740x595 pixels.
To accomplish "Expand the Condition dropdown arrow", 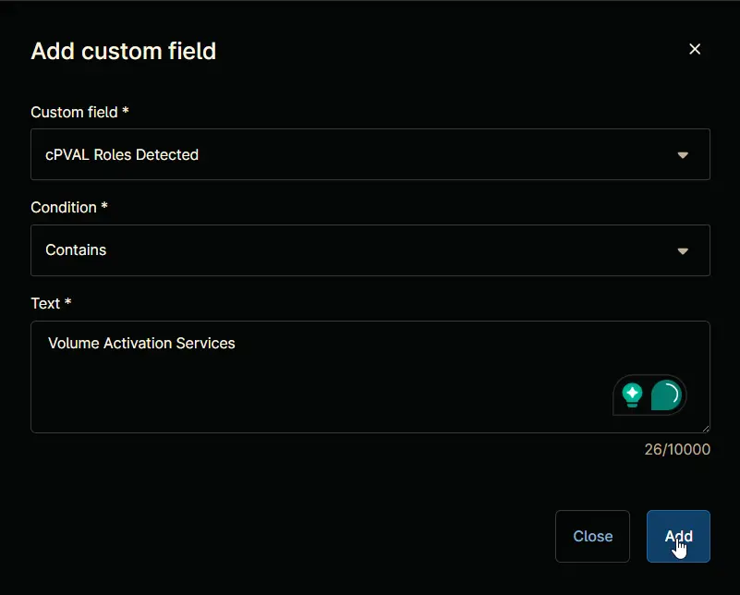I will pyautogui.click(x=683, y=251).
